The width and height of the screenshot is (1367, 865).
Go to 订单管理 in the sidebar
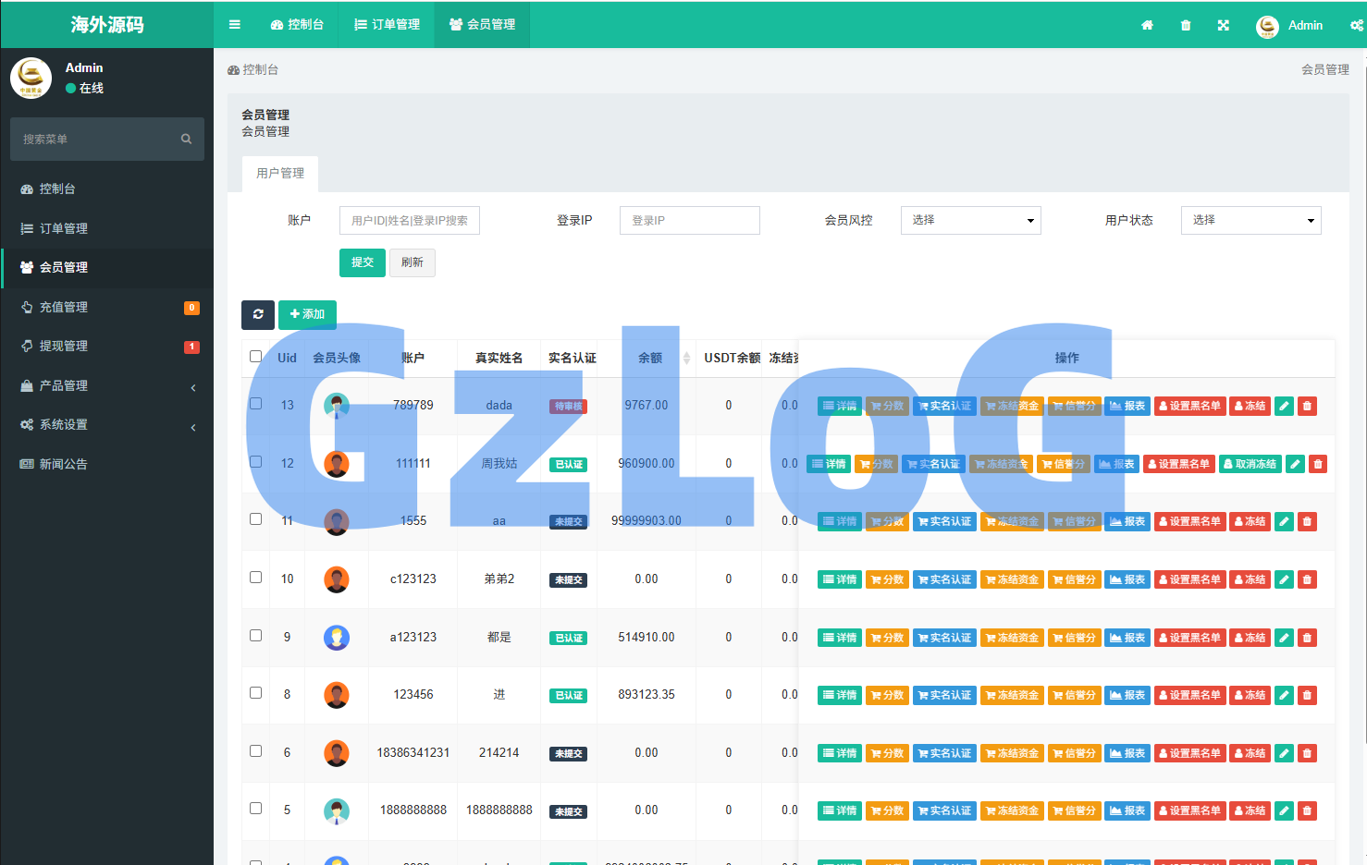[107, 228]
